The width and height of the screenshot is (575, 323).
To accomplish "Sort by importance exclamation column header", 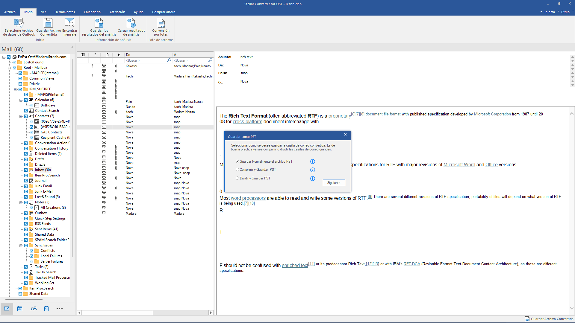I will coord(95,55).
